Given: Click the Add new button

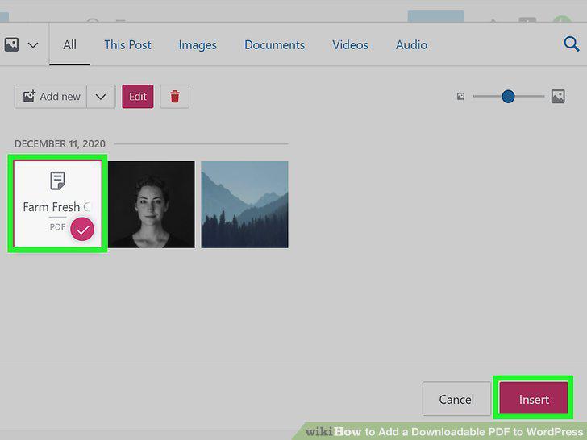Looking at the screenshot, I should coord(51,97).
